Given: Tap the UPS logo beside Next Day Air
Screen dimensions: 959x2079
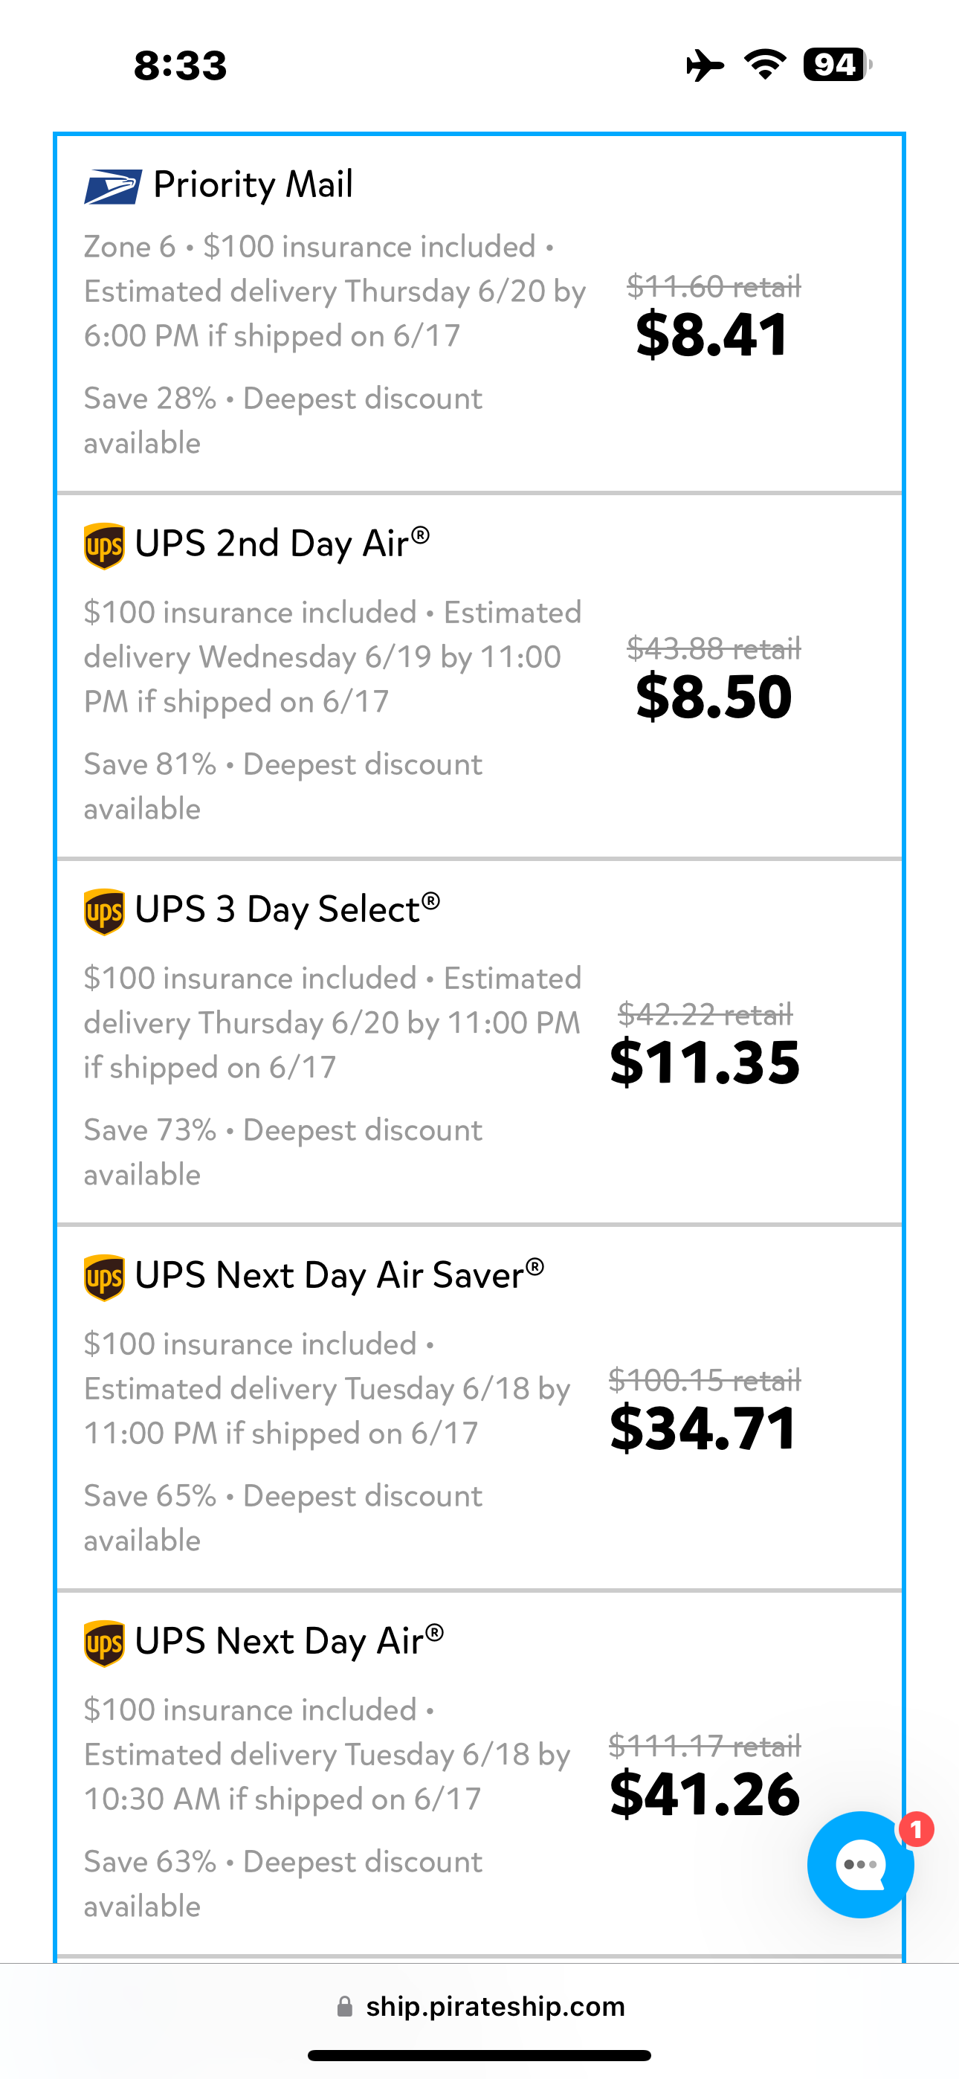Looking at the screenshot, I should click(104, 1643).
